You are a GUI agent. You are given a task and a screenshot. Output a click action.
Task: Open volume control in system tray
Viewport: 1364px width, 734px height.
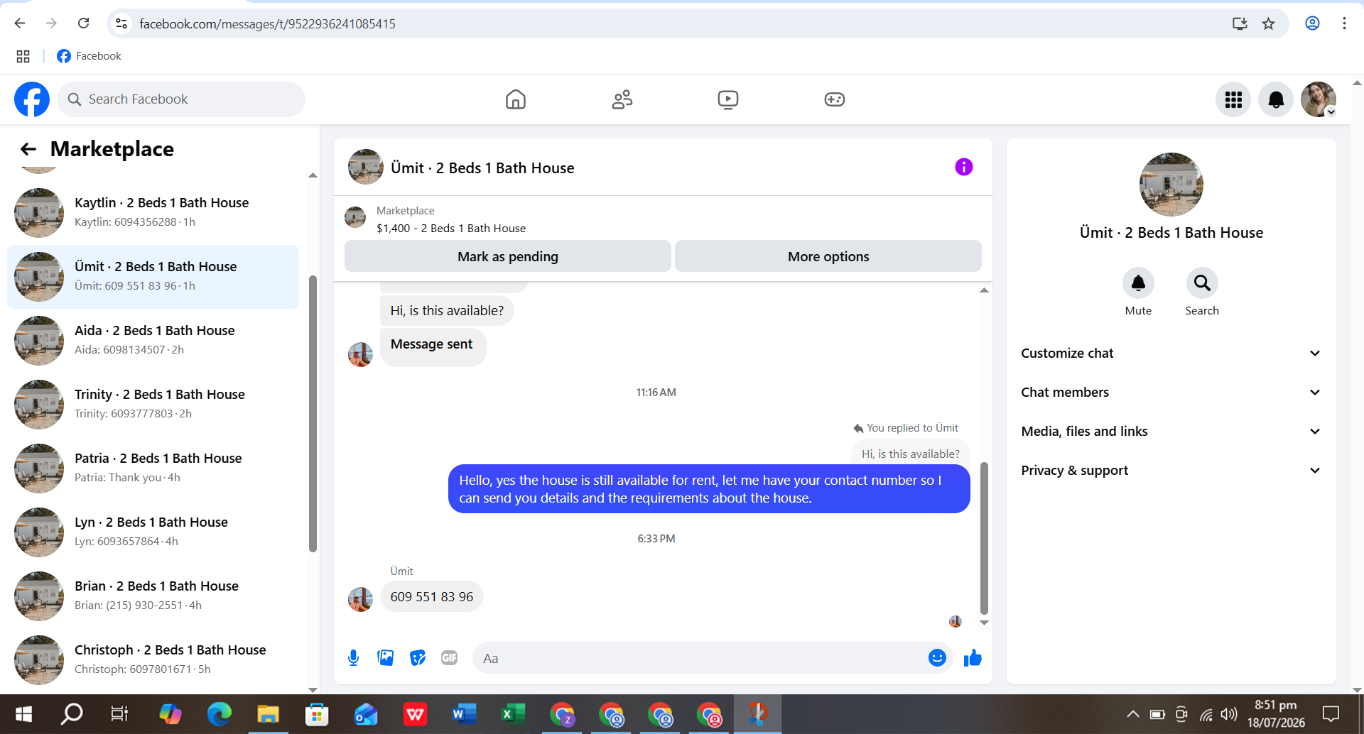coord(1229,714)
